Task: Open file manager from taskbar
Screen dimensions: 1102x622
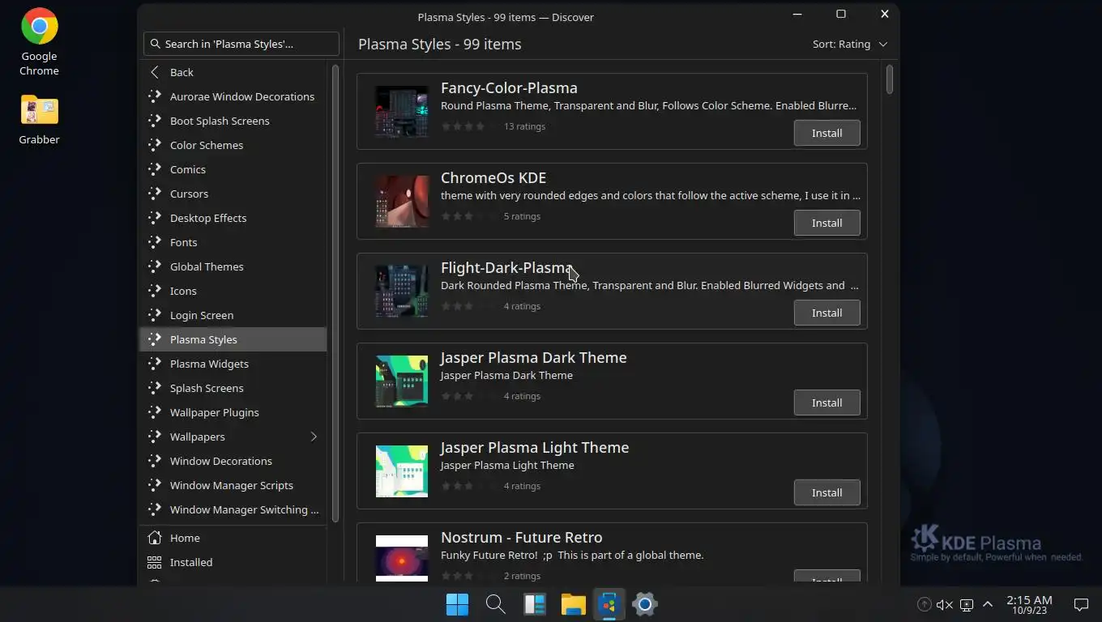Action: coord(574,604)
